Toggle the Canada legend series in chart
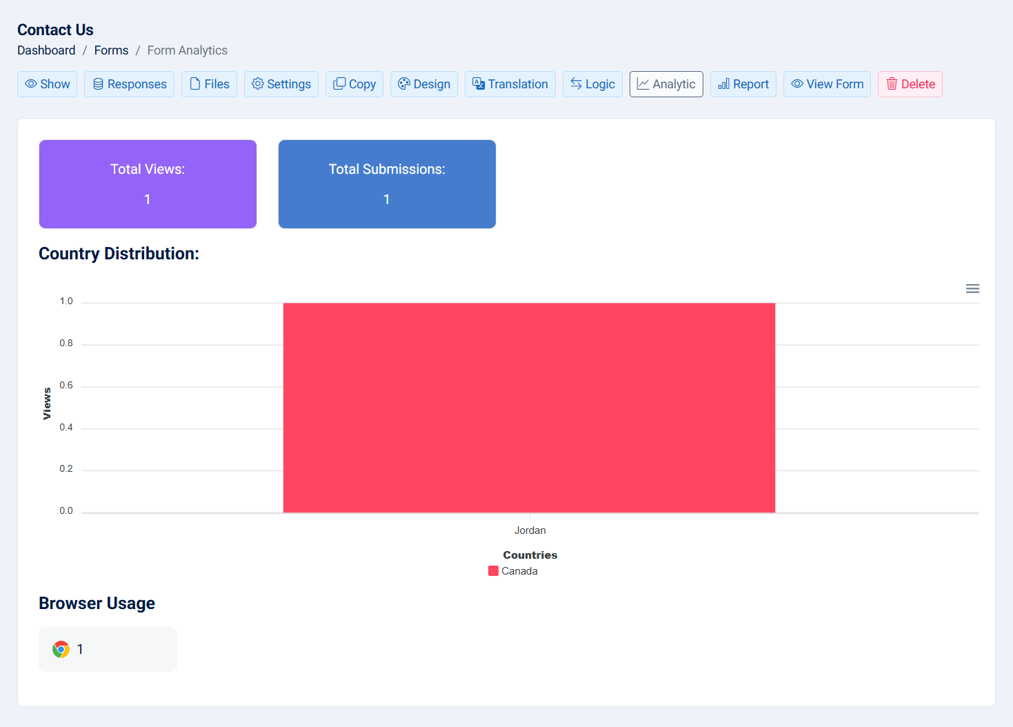1013x727 pixels. point(513,571)
